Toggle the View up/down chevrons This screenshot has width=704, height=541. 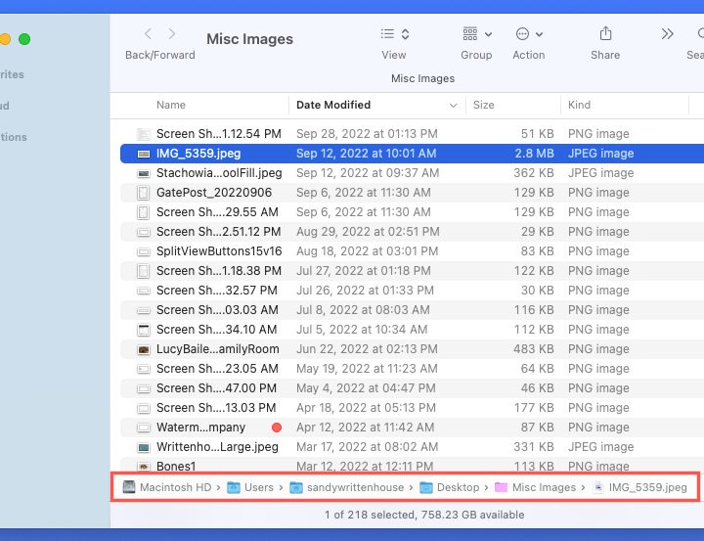(x=405, y=34)
